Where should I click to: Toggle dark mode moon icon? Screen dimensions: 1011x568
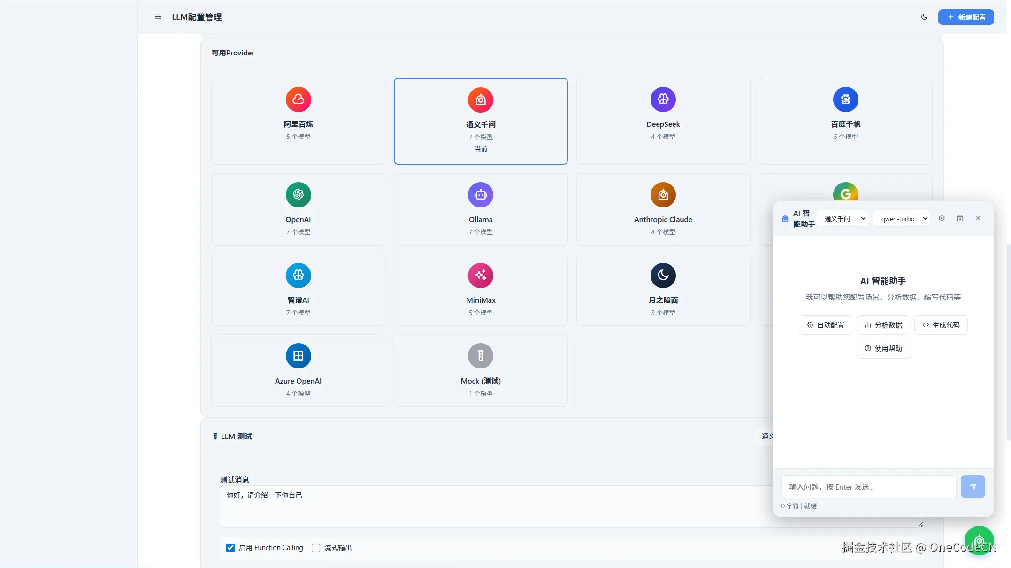click(x=924, y=17)
